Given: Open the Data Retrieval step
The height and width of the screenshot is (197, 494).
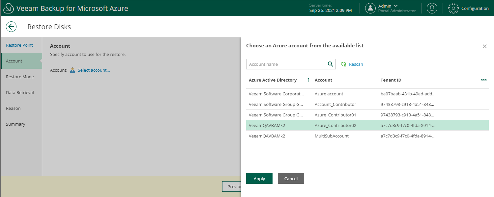Looking at the screenshot, I should (x=20, y=92).
